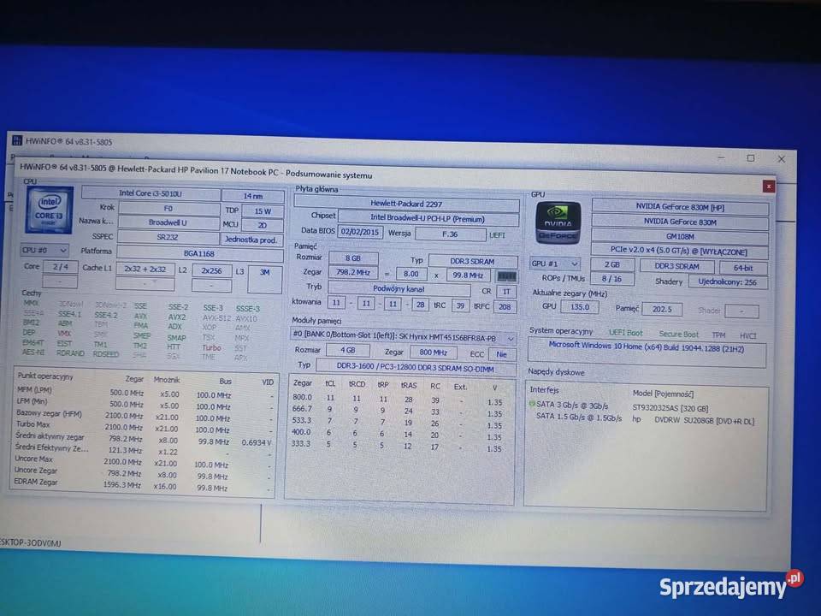Click the green SATA 3 Gb/s drive status icon

(x=531, y=404)
